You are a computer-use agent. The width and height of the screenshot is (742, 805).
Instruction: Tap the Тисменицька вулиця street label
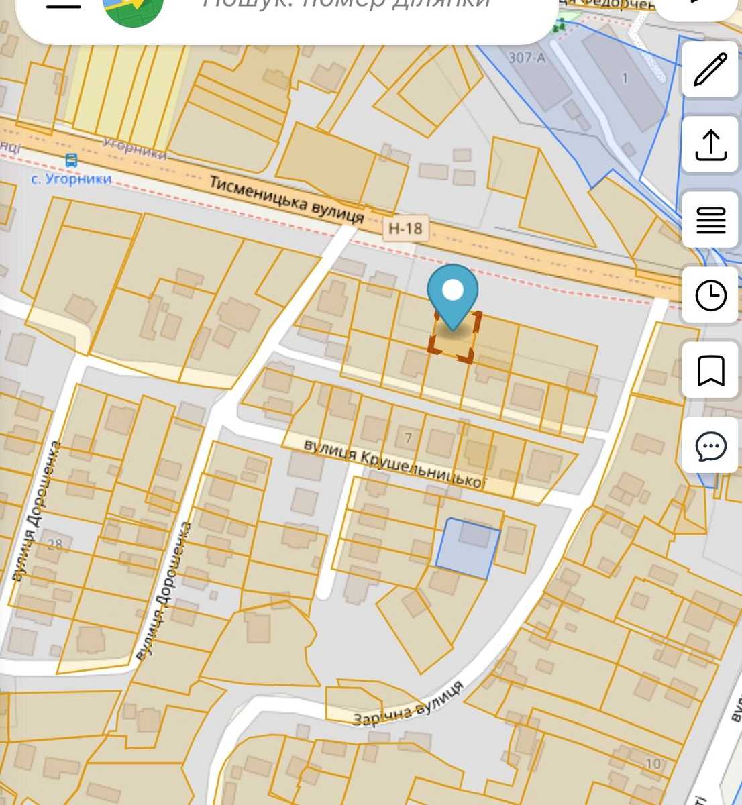pos(286,199)
